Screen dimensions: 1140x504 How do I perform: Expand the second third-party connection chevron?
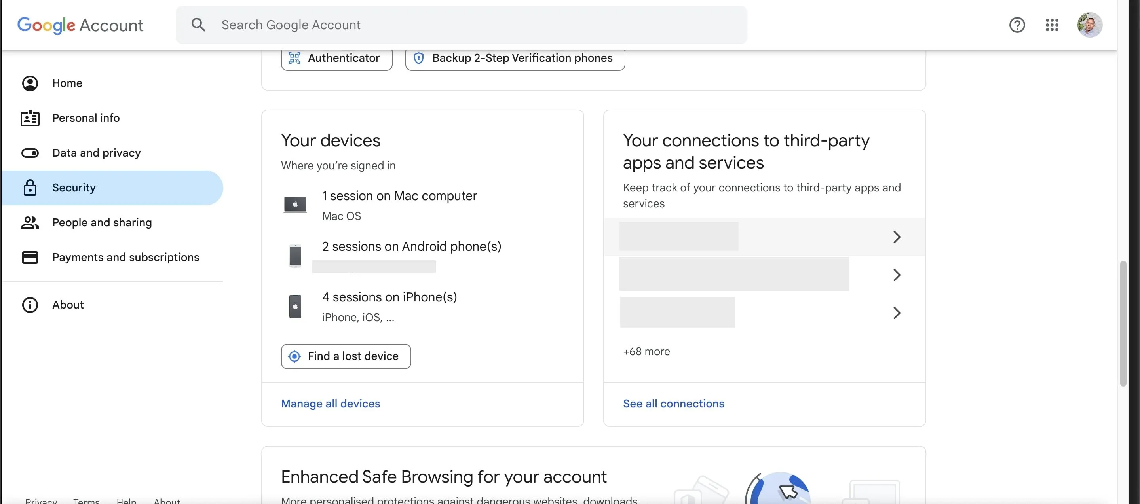coord(897,275)
